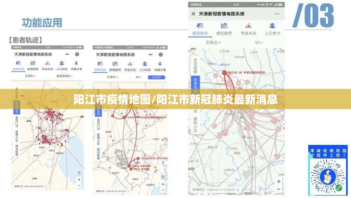Expand the 天津市 dropdown on middle phone

coord(112,77)
